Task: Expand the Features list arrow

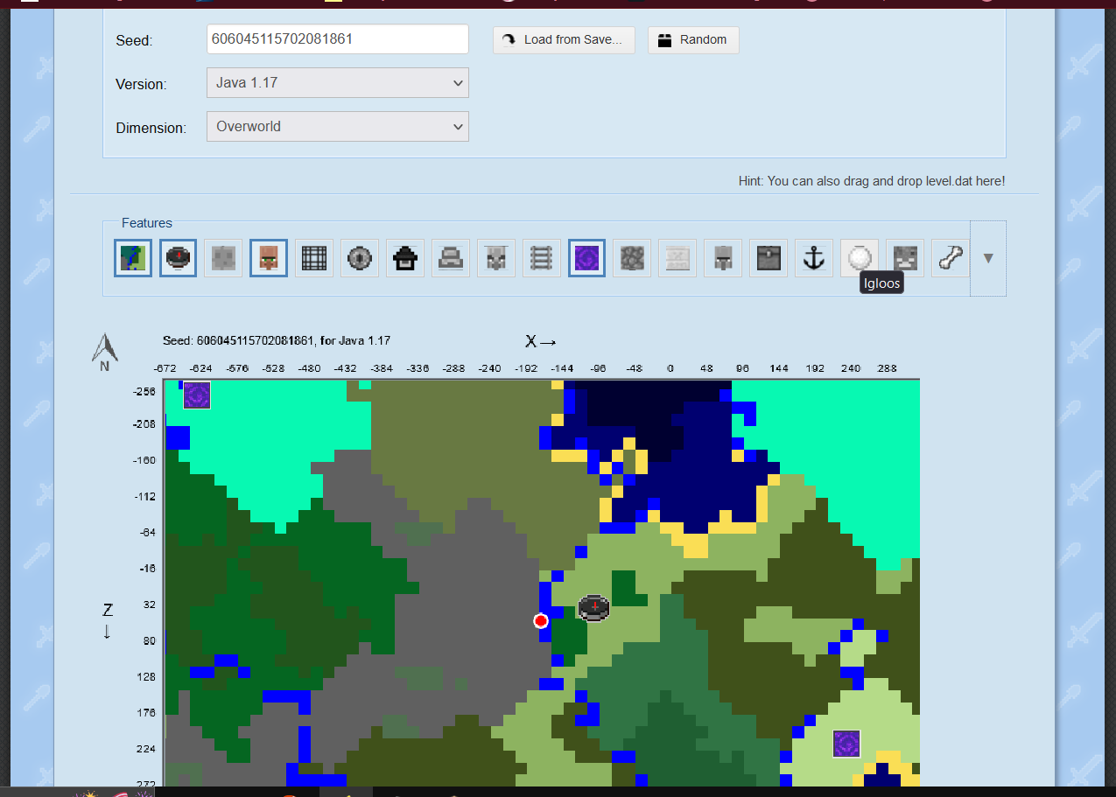Action: click(988, 258)
